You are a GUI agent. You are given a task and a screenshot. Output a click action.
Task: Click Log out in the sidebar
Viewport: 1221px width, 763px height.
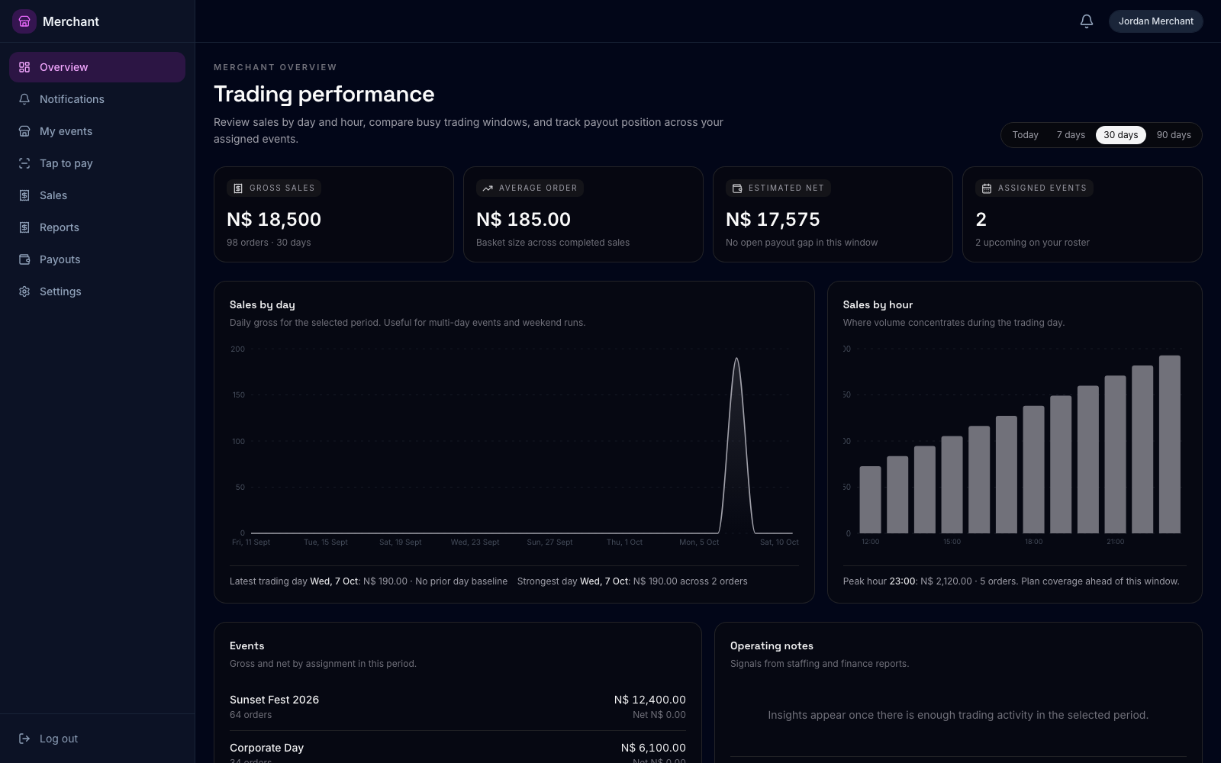pyautogui.click(x=97, y=739)
